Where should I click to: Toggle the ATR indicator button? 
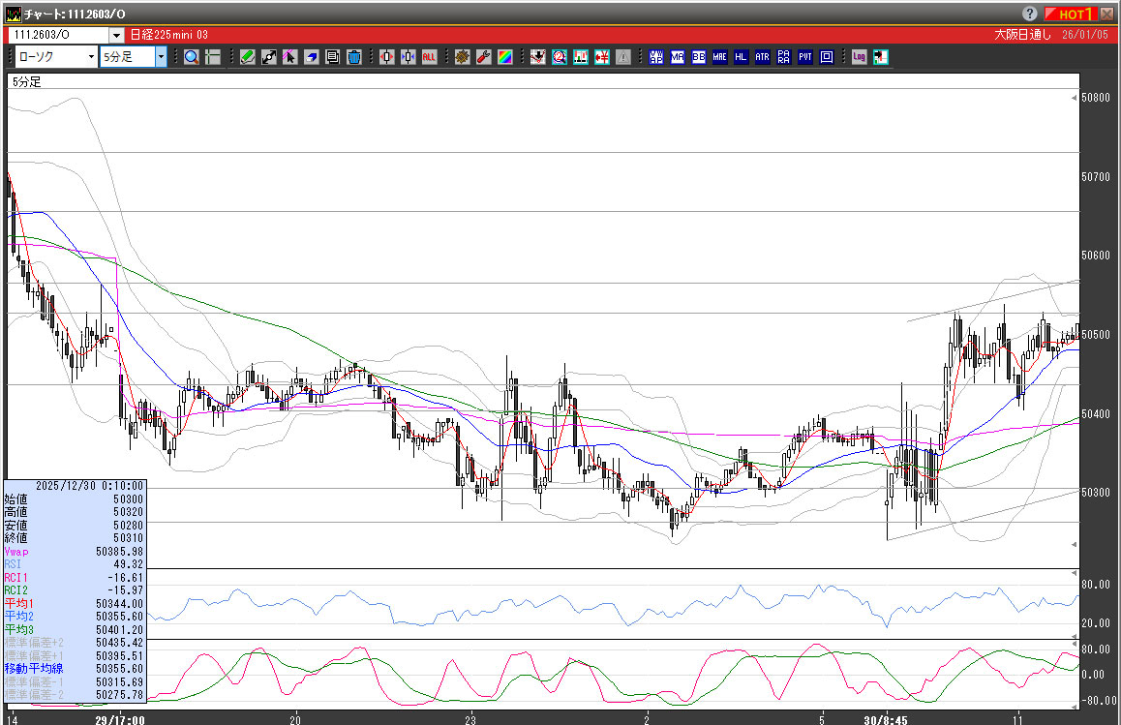click(763, 57)
